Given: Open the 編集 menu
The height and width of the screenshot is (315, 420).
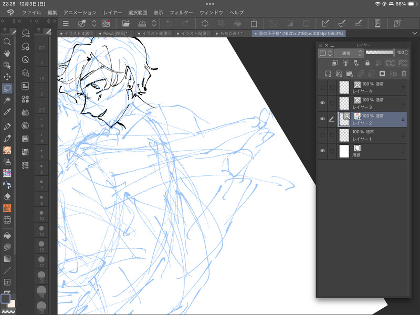Looking at the screenshot, I should (52, 13).
